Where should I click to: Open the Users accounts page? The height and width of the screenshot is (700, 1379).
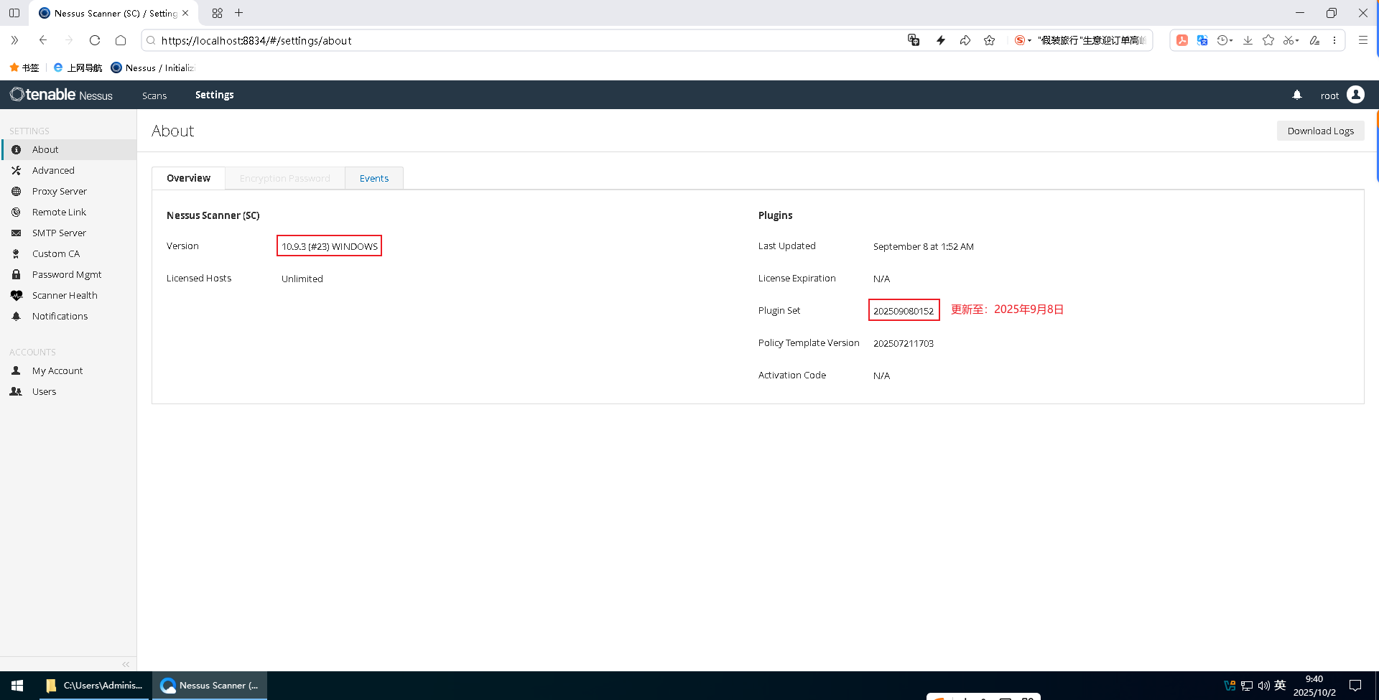click(x=44, y=391)
